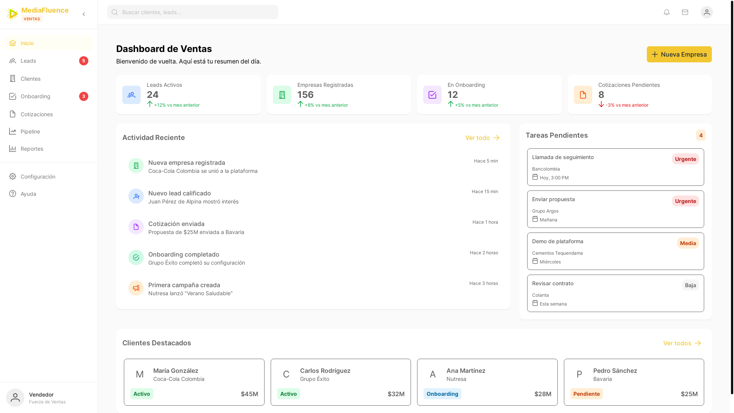
Task: Click the calendar icon next to Mañana
Action: click(x=535, y=219)
